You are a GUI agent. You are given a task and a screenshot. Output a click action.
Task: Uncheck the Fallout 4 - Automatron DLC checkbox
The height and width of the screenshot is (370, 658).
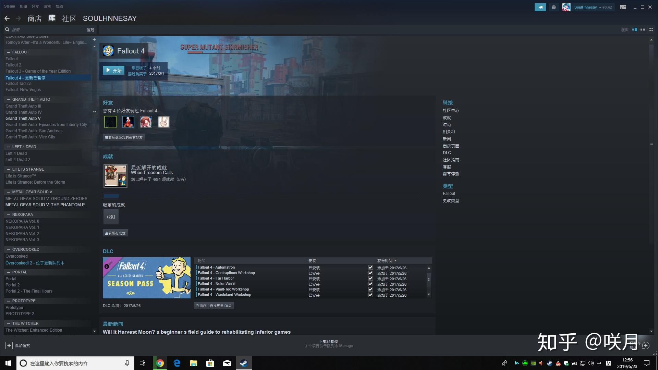tap(370, 268)
